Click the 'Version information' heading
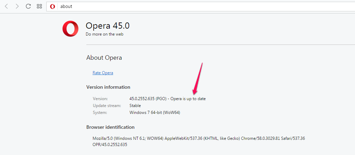This screenshot has height=155, width=355. (x=108, y=87)
